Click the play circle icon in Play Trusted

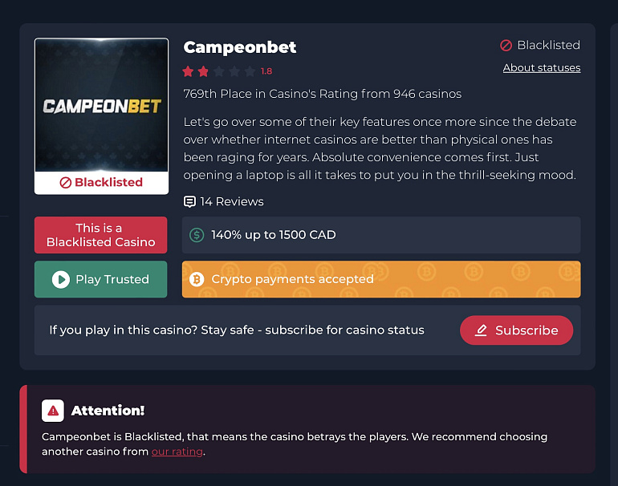[61, 280]
